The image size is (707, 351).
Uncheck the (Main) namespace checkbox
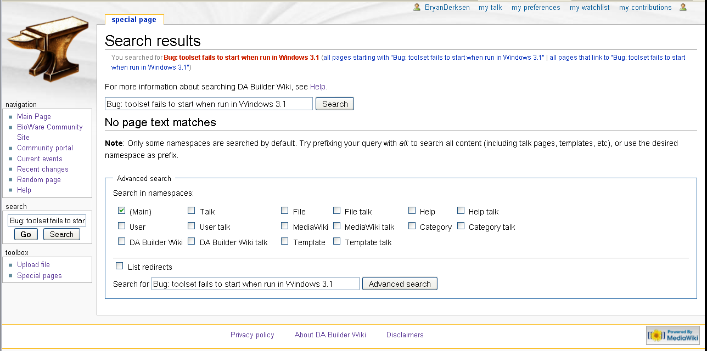point(121,211)
